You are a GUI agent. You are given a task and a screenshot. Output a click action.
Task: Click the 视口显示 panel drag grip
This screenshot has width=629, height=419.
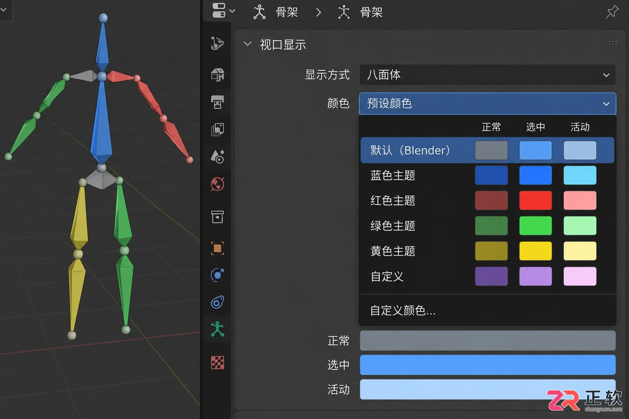(613, 43)
